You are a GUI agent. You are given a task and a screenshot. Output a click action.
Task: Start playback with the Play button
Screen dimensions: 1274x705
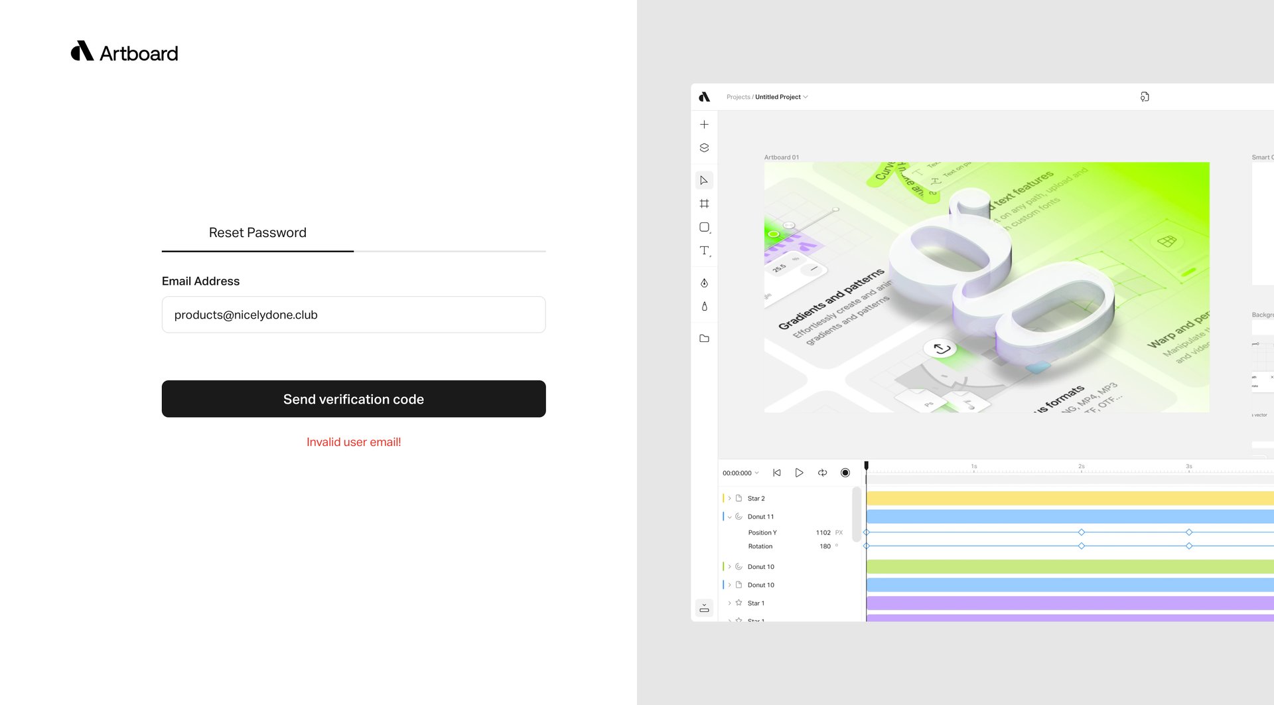(x=799, y=472)
